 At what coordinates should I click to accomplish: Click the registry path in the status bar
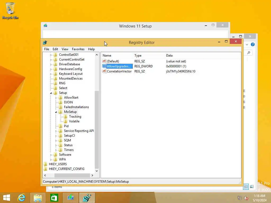click(86, 182)
